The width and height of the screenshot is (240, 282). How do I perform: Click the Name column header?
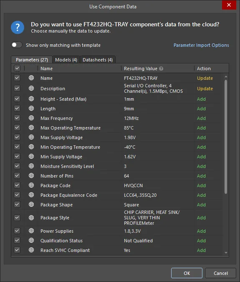tap(79, 69)
